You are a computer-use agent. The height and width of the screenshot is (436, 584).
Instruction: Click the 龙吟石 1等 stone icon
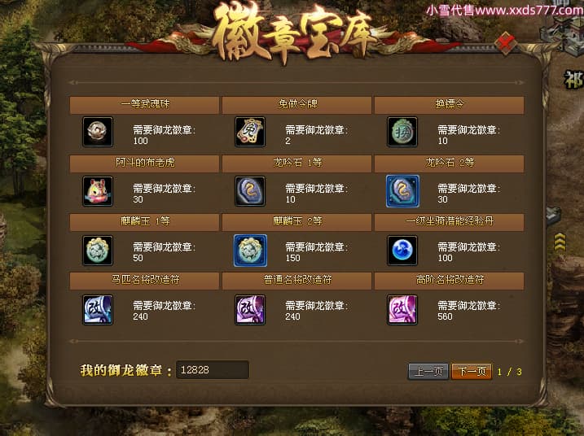pyautogui.click(x=250, y=191)
